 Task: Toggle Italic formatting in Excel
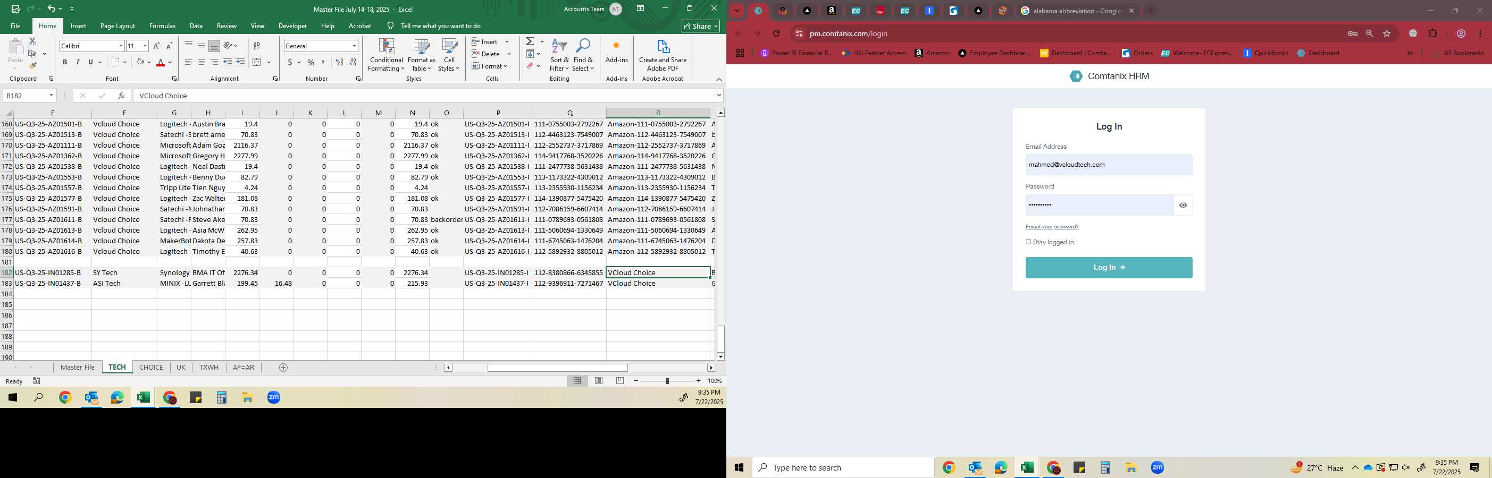[x=78, y=62]
